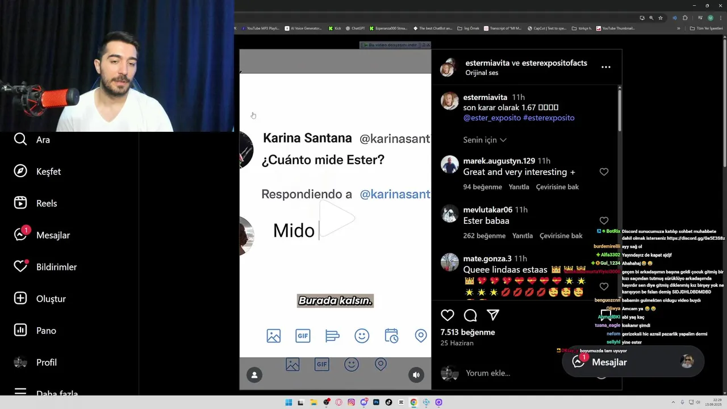
Task: Click the taskbar clock and date
Action: [713, 402]
